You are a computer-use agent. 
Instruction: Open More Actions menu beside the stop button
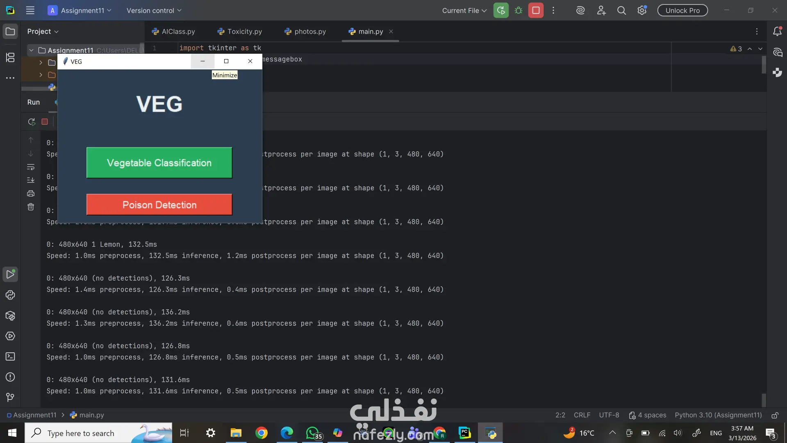553,11
